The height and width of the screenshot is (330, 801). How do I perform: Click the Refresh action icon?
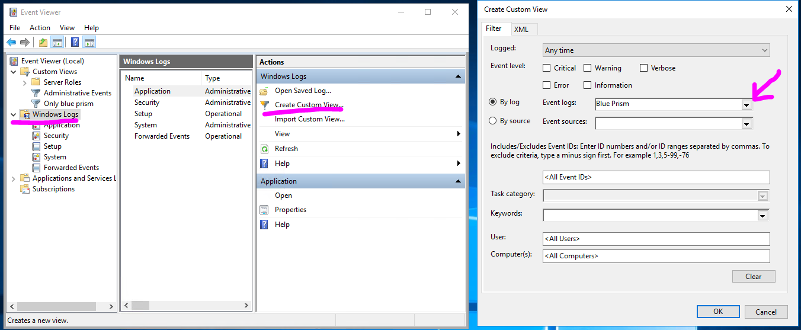pos(265,149)
